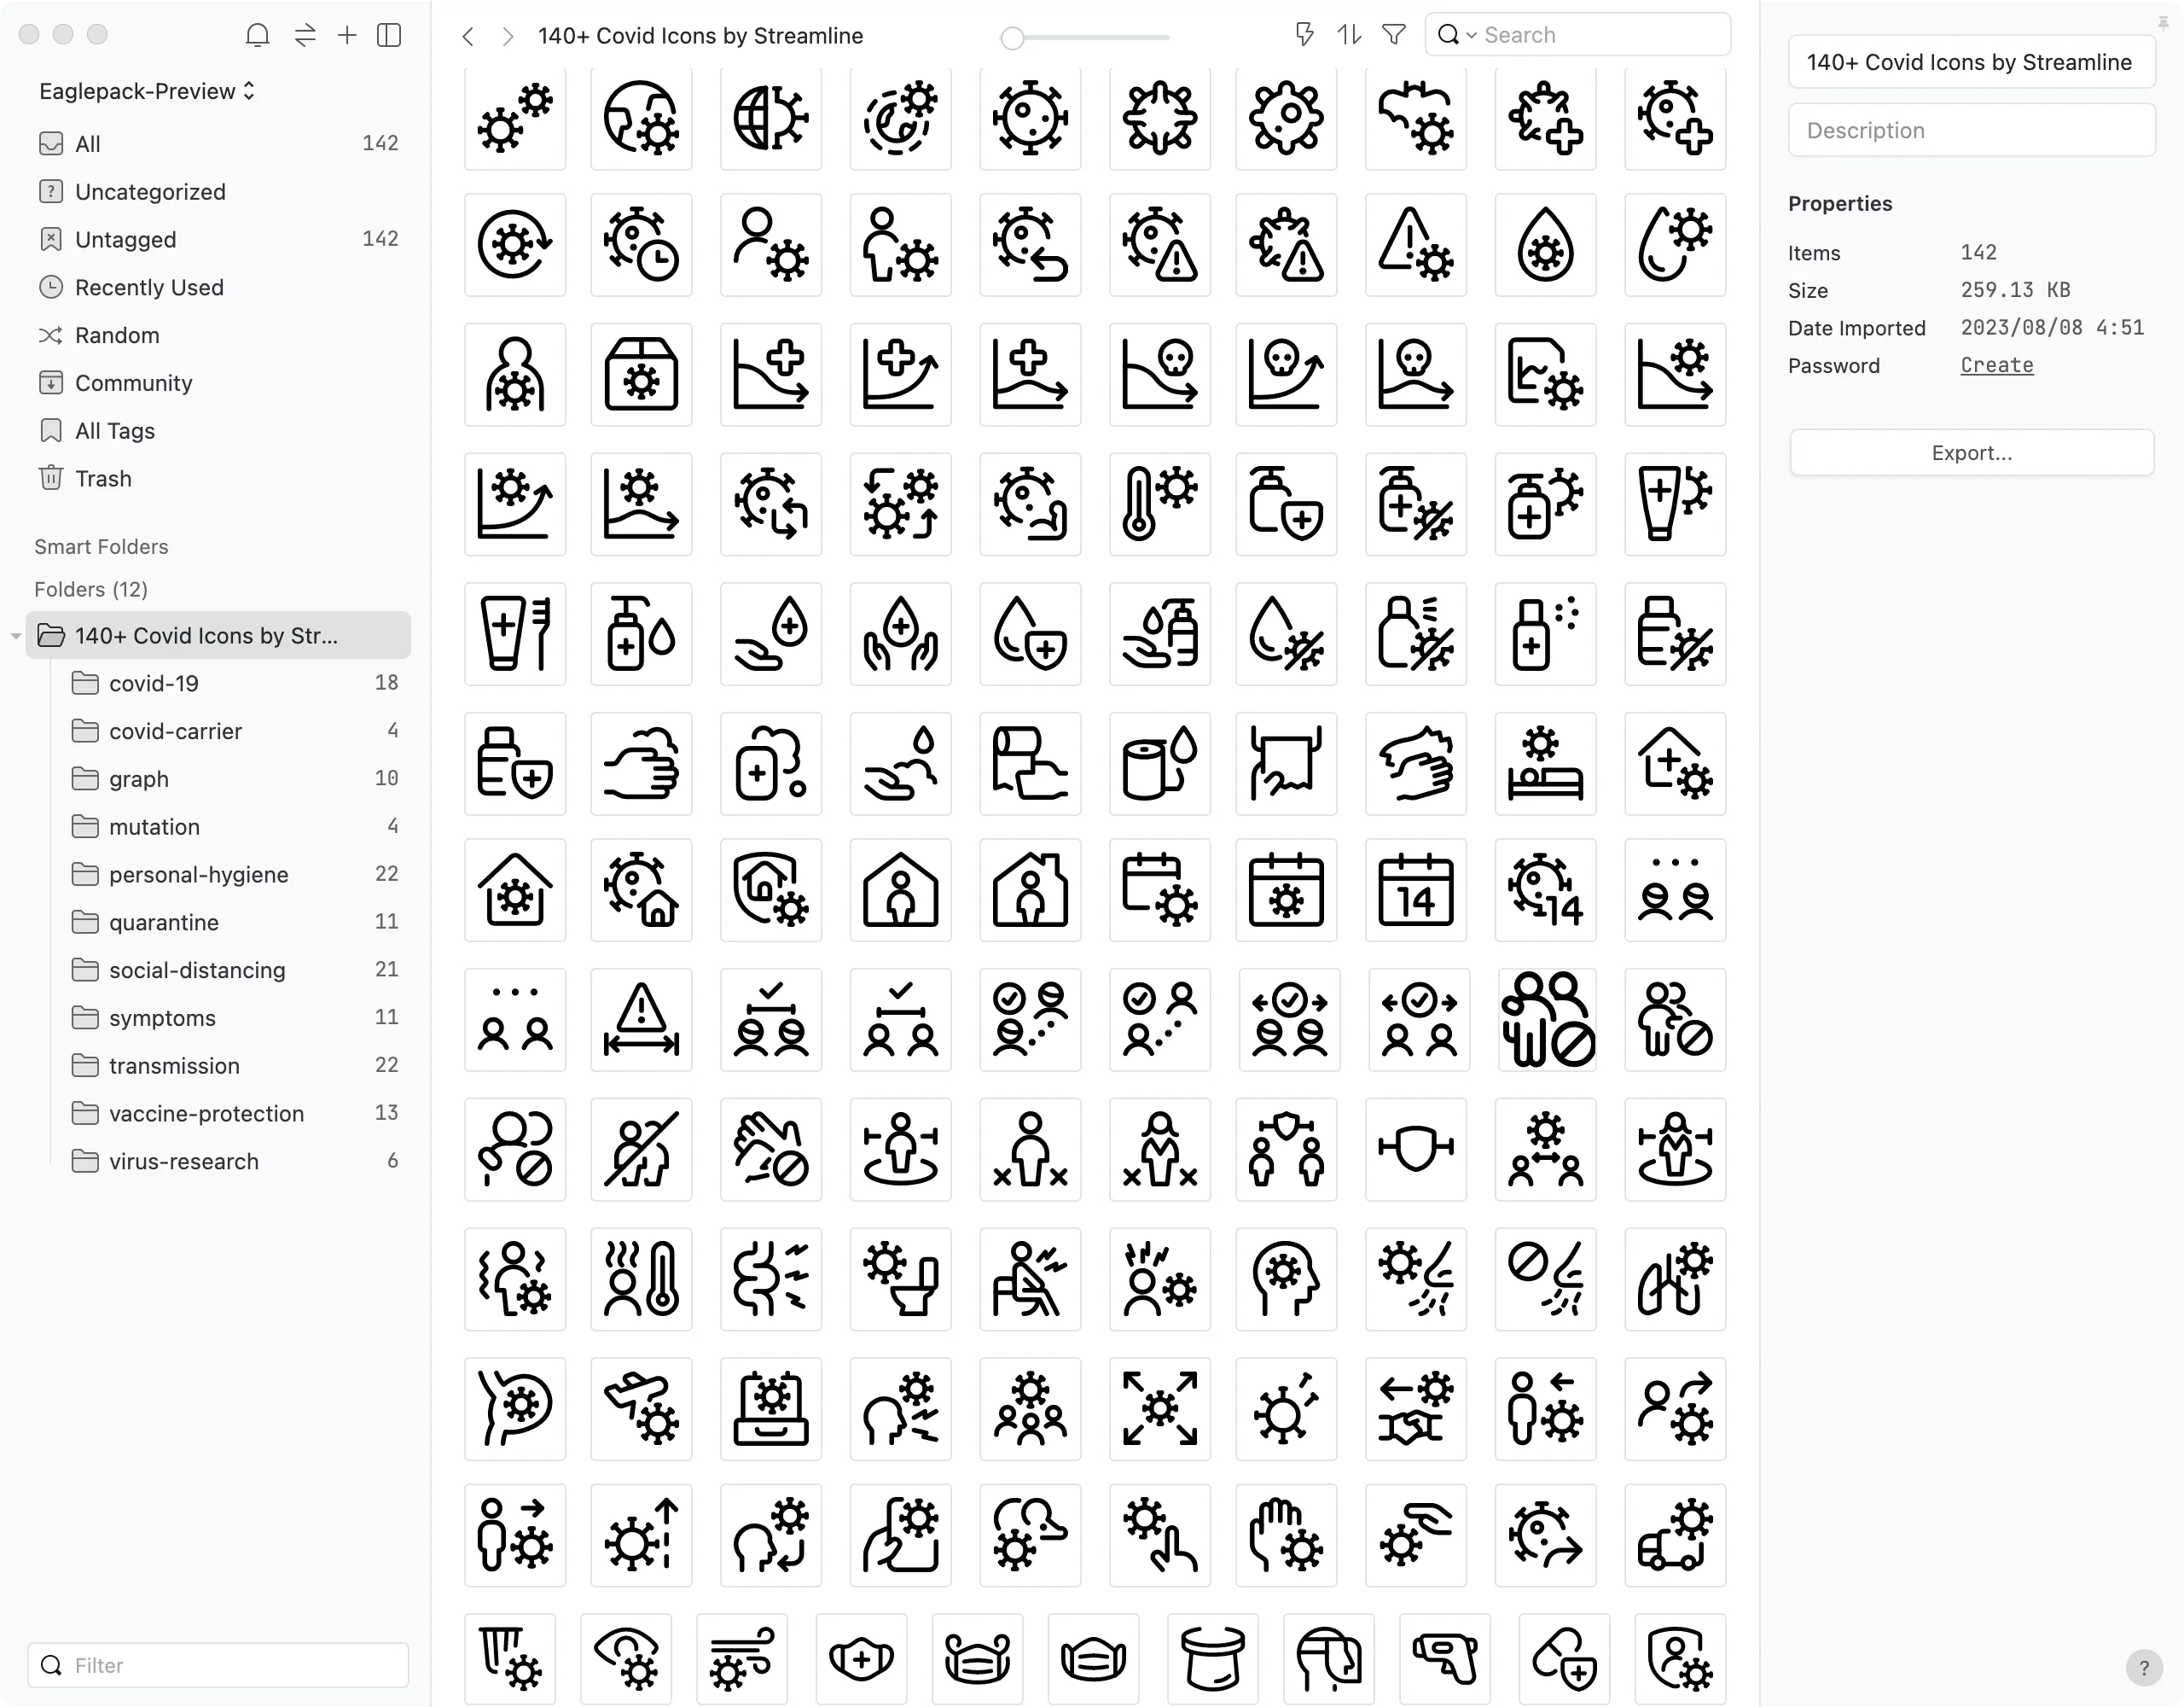Screen dimensions: 2184x1707
Task: Open Community in the sidebar
Action: point(218,383)
